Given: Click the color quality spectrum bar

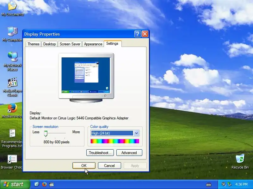Looking at the screenshot, I should click(115, 141).
